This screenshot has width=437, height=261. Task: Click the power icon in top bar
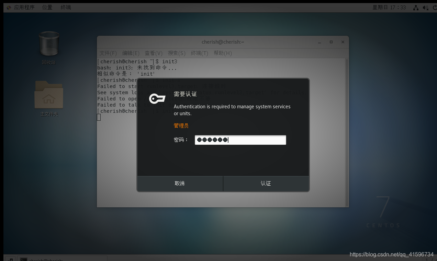(435, 8)
